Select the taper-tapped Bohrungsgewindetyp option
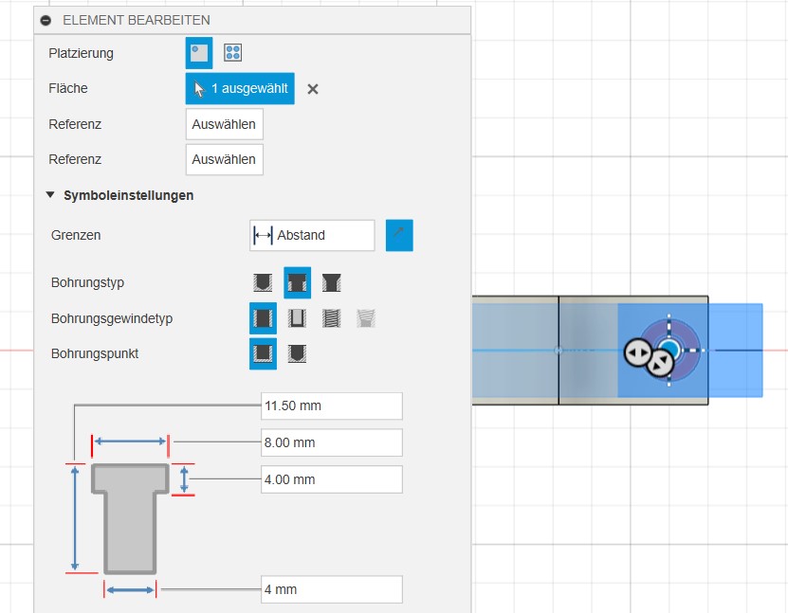The image size is (788, 613). [366, 318]
